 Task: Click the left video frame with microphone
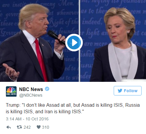point(39,41)
